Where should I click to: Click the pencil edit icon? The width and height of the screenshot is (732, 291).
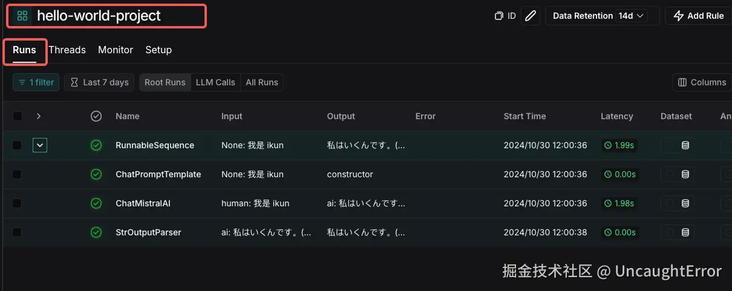tap(531, 16)
